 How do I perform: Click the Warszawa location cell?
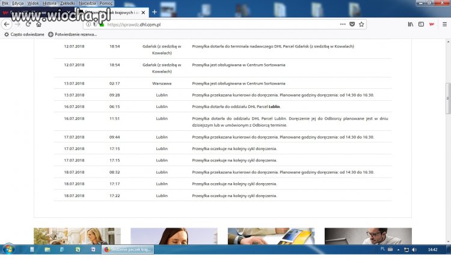click(x=162, y=83)
